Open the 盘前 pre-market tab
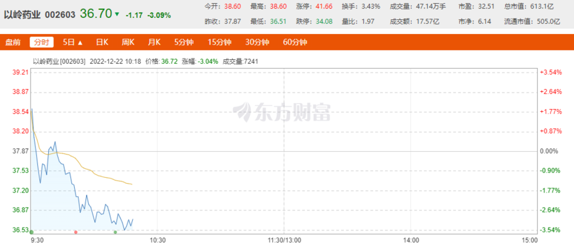574x243 pixels. (13, 42)
